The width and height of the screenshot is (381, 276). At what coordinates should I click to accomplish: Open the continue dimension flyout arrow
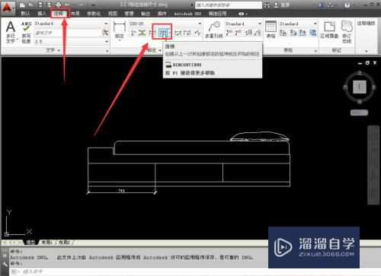pyautogui.click(x=169, y=33)
